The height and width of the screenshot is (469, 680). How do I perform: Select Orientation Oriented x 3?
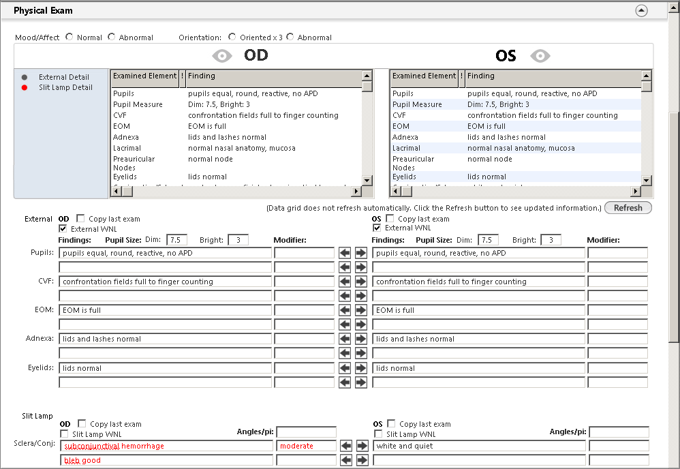(x=232, y=37)
